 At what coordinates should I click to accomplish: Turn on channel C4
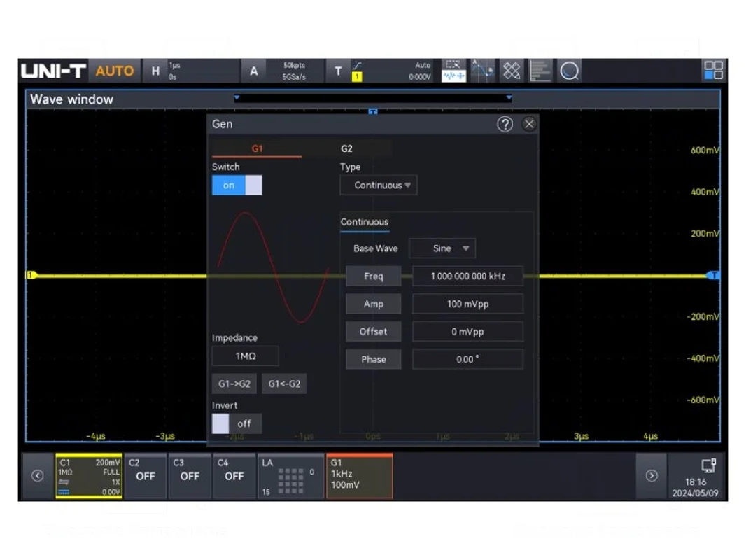coord(234,476)
